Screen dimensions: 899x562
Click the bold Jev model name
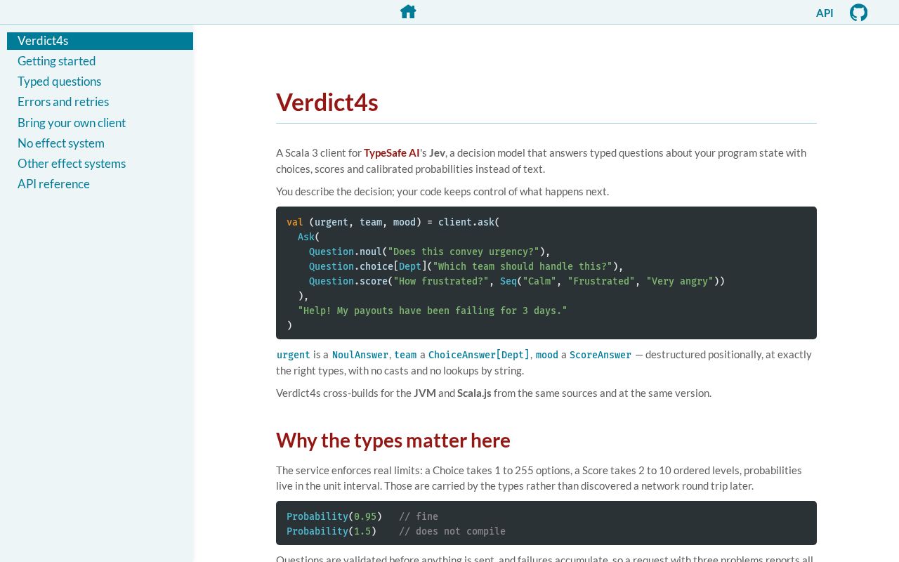437,152
